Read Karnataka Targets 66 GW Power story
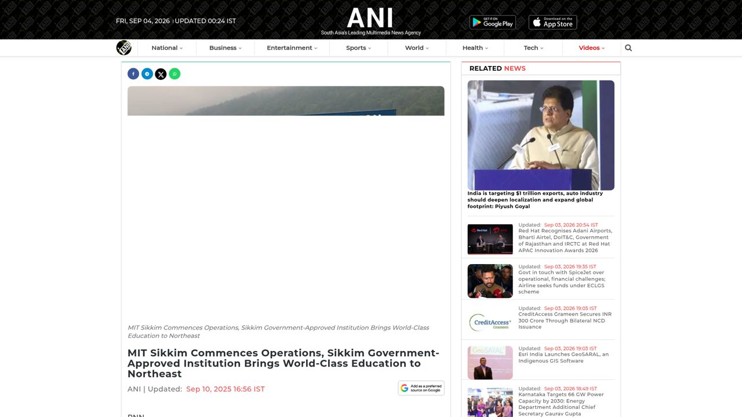This screenshot has width=742, height=417. coord(561,404)
